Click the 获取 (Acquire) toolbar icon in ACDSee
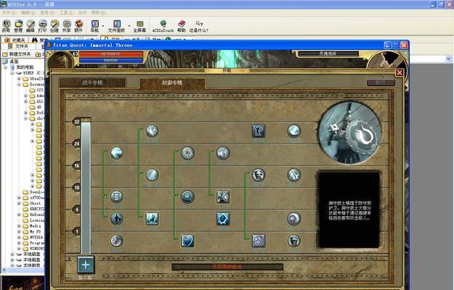454x290 pixels. point(6,25)
